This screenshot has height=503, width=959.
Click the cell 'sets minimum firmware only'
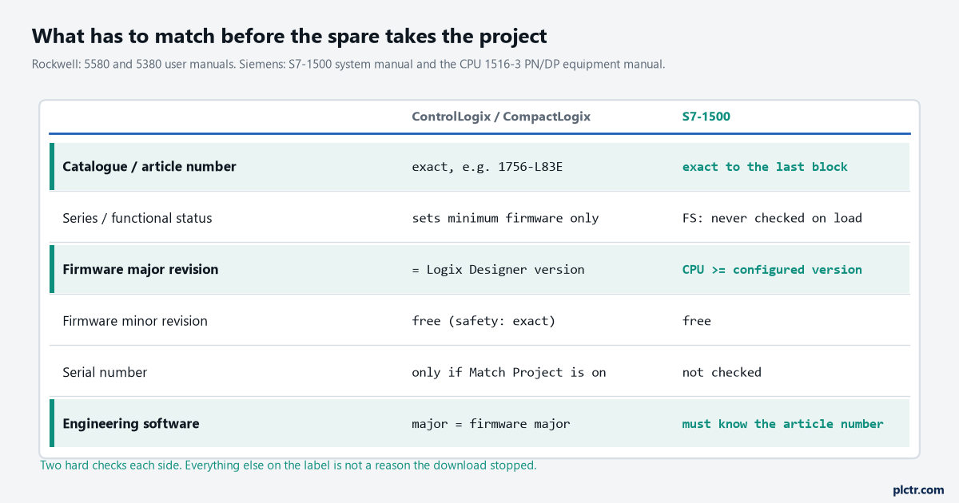click(505, 218)
